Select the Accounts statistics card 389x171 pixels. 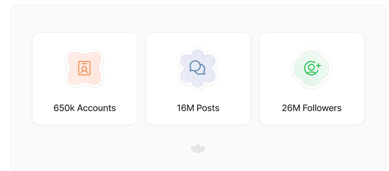[85, 79]
